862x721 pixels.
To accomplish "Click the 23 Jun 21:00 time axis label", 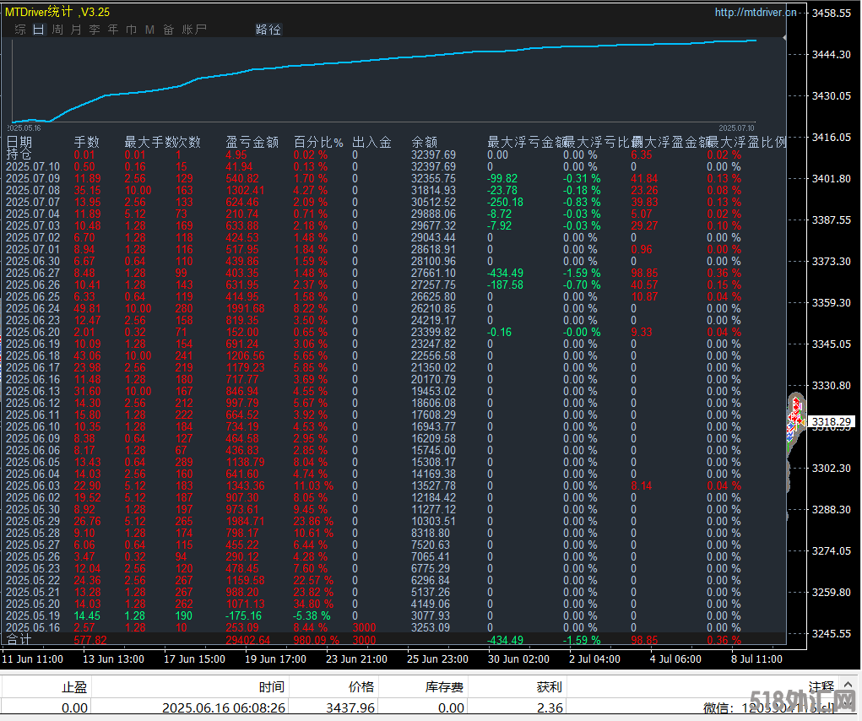I will click(356, 659).
